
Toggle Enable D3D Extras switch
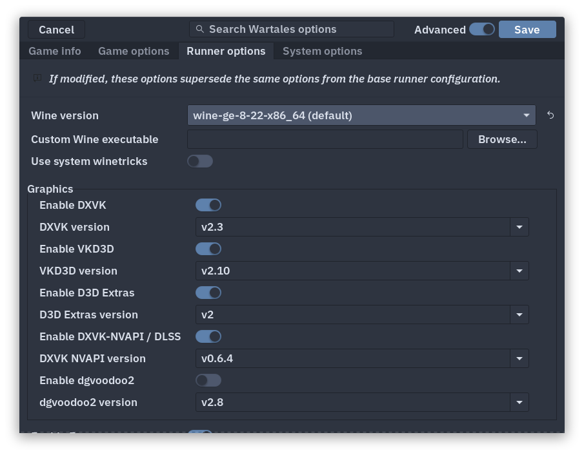[208, 293]
